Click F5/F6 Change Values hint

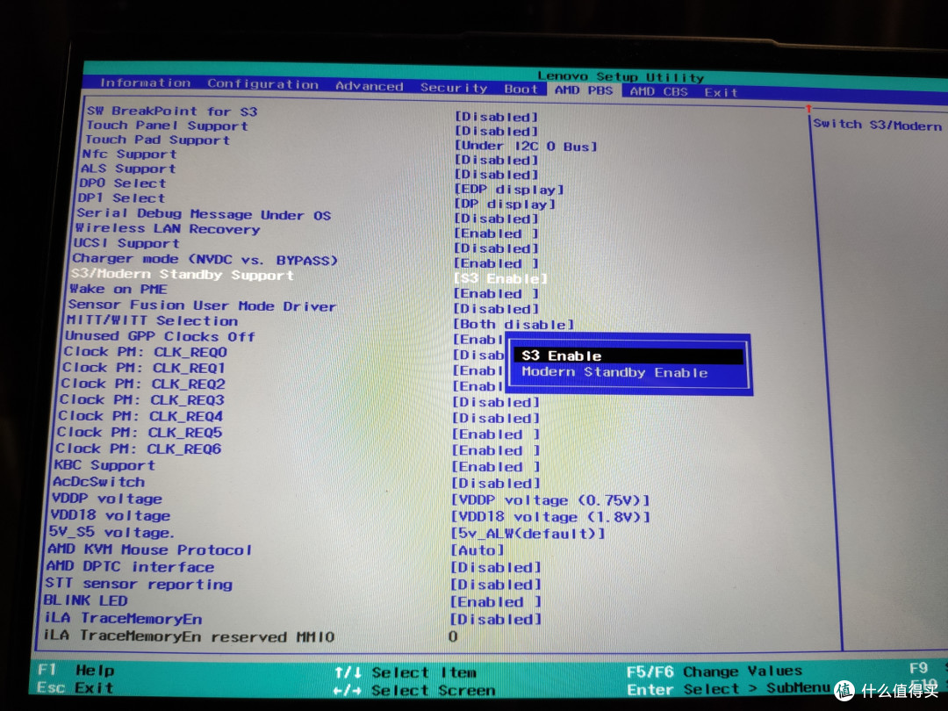[714, 671]
